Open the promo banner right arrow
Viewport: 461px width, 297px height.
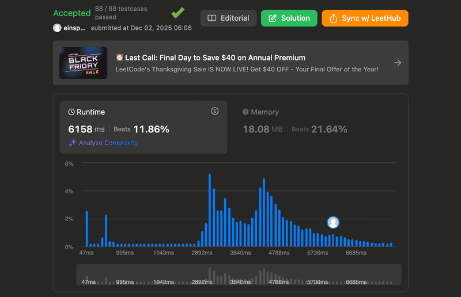tap(397, 63)
